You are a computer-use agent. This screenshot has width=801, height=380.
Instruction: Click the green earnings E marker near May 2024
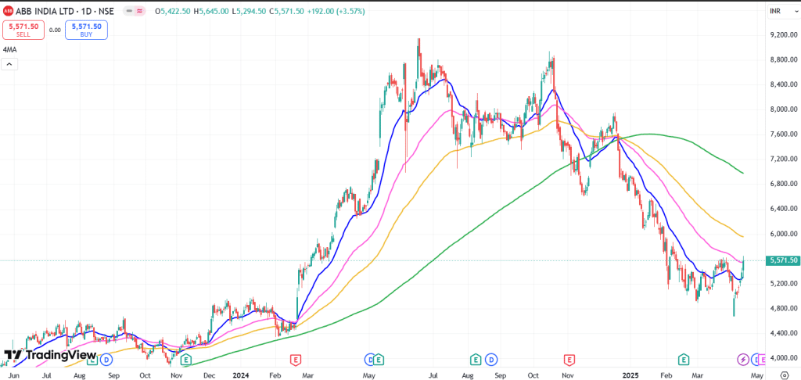(379, 360)
